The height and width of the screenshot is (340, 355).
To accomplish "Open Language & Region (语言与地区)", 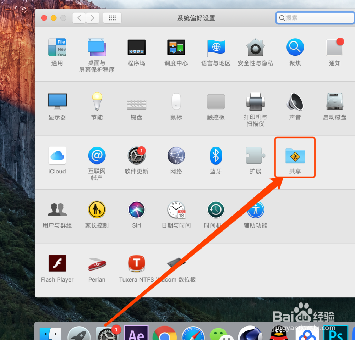I will tap(216, 48).
